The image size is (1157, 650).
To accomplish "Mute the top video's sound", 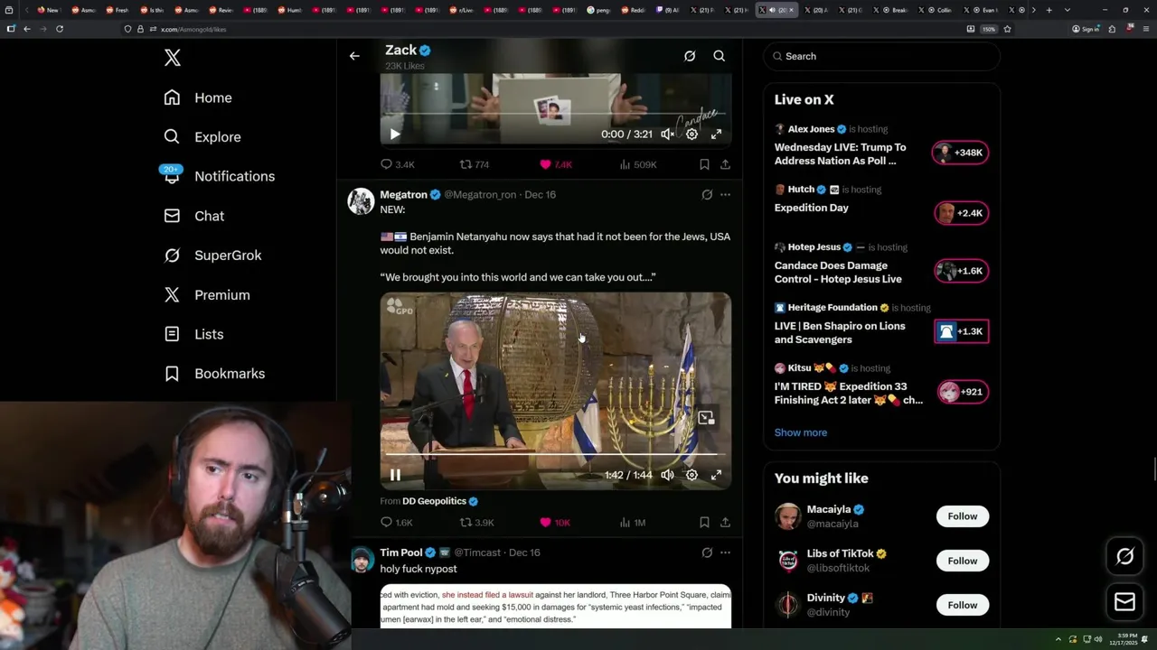I will (x=667, y=134).
